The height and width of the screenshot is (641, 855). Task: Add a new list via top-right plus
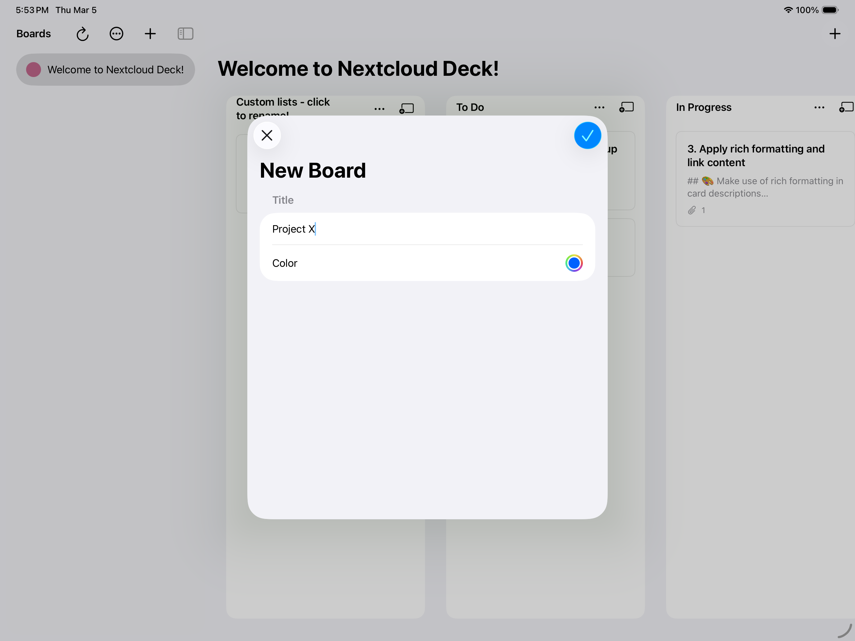834,34
